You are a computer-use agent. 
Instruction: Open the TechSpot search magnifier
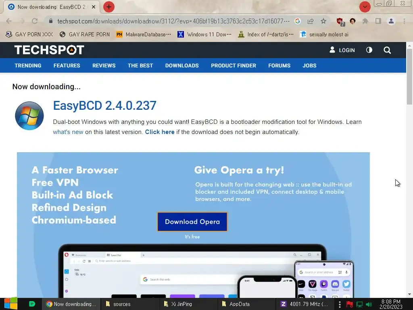point(387,50)
